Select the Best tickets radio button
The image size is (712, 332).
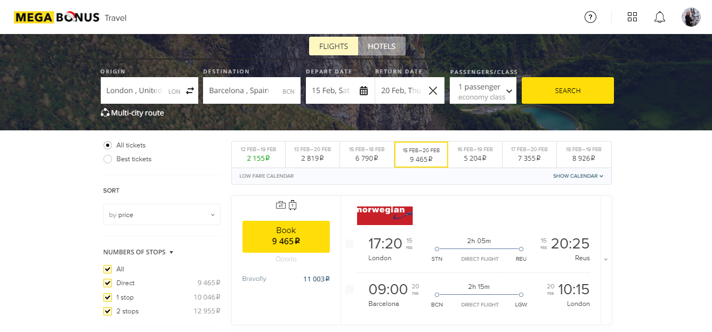pos(107,159)
